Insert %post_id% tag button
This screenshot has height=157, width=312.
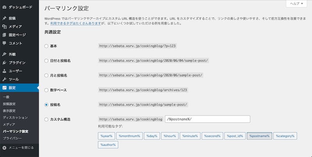(x=235, y=136)
